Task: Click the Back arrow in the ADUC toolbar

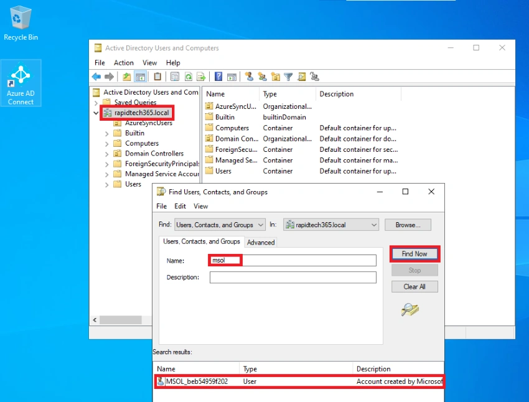Action: (96, 77)
